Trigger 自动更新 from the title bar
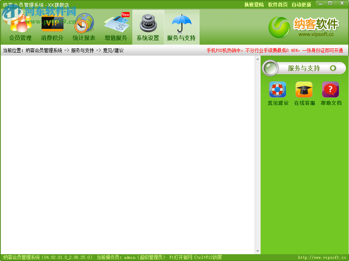 [301, 5]
